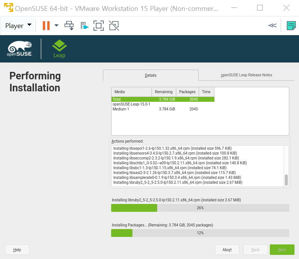This screenshot has width=299, height=259.
Task: Click the disabled Back button
Action: [x=255, y=250]
